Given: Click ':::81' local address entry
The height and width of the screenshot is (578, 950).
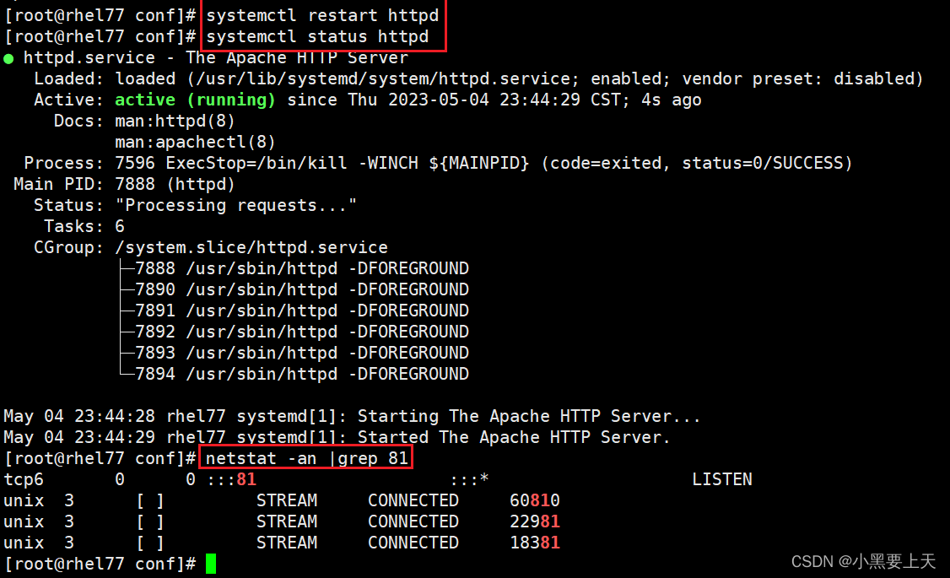Looking at the screenshot, I should [x=231, y=479].
